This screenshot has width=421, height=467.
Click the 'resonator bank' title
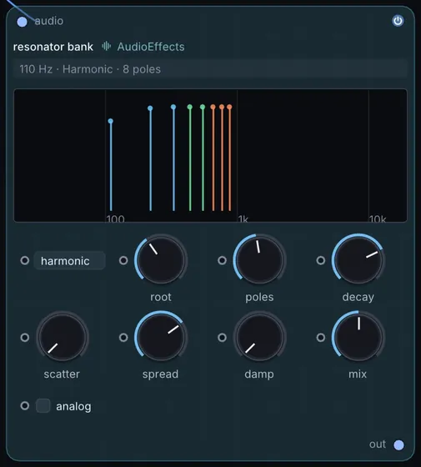tap(53, 47)
